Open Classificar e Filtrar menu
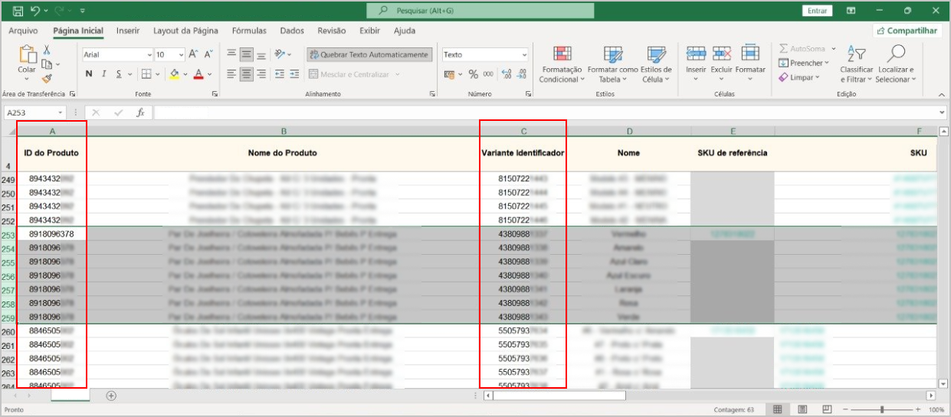Viewport: 951px width, 417px height. pyautogui.click(x=856, y=64)
